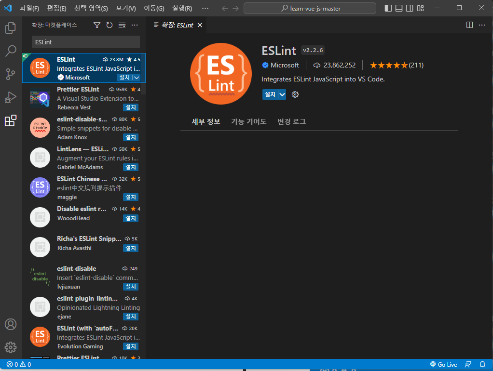Open more actions in extensions sidebar header
This screenshot has height=371, width=493.
135,25
